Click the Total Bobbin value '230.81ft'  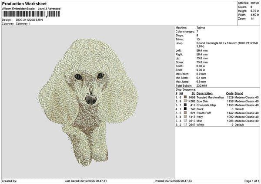click(202, 85)
